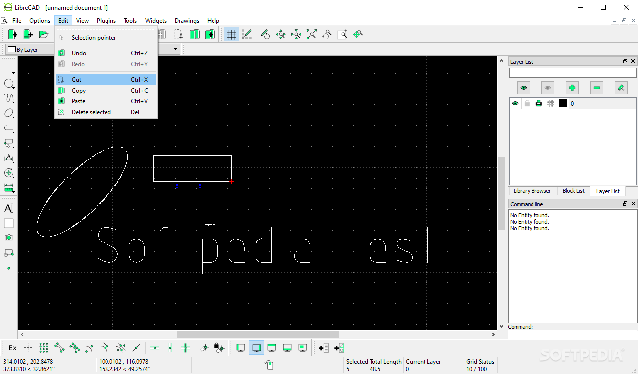The image size is (638, 374).
Task: Open the By Layer pen color dropdown
Action: (x=29, y=49)
